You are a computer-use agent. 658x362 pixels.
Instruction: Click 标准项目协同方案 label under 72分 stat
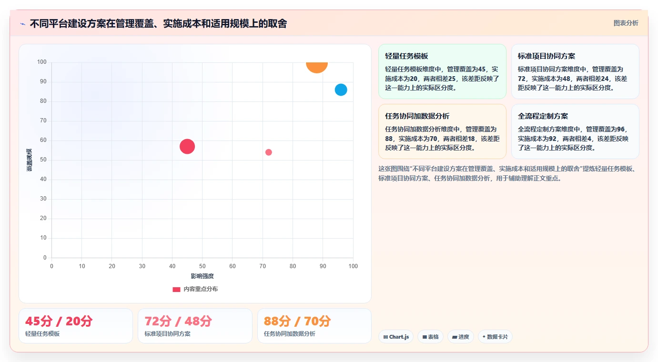(167, 334)
